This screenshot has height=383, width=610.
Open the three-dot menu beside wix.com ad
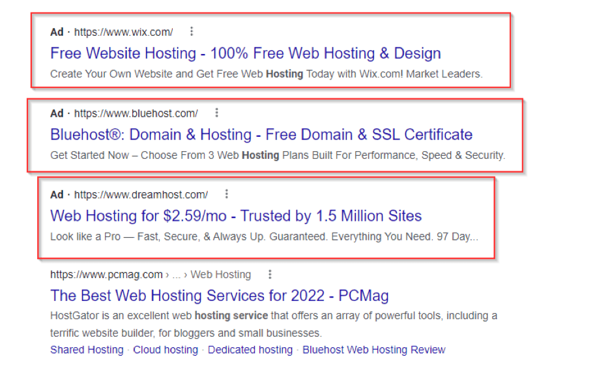click(192, 31)
